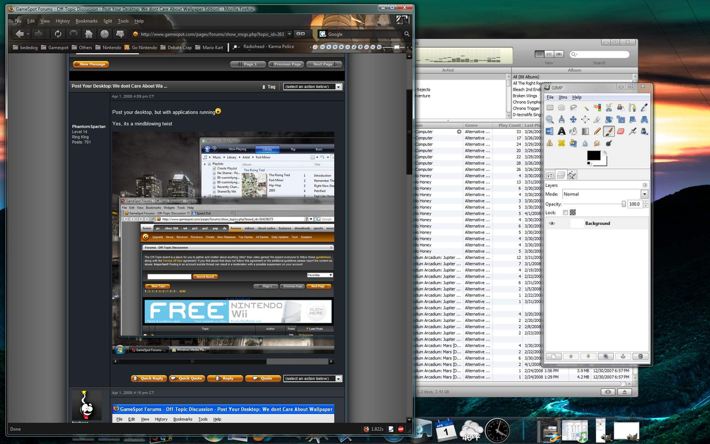Hide the Background layer with eye icon
This screenshot has height=444, width=710.
pos(552,223)
